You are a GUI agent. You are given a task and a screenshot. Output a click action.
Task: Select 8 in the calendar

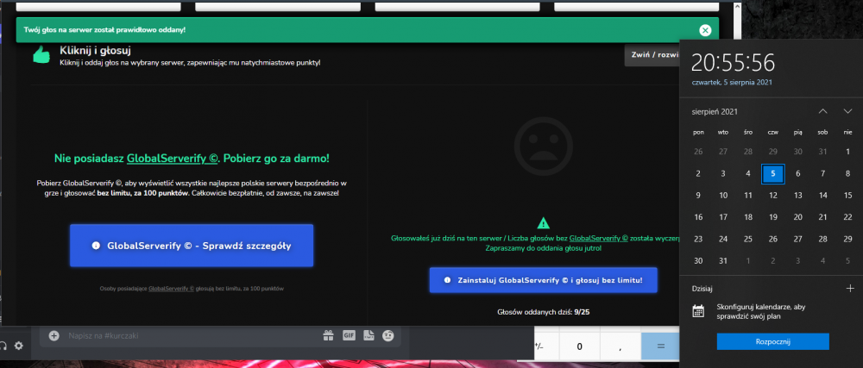[x=847, y=173]
